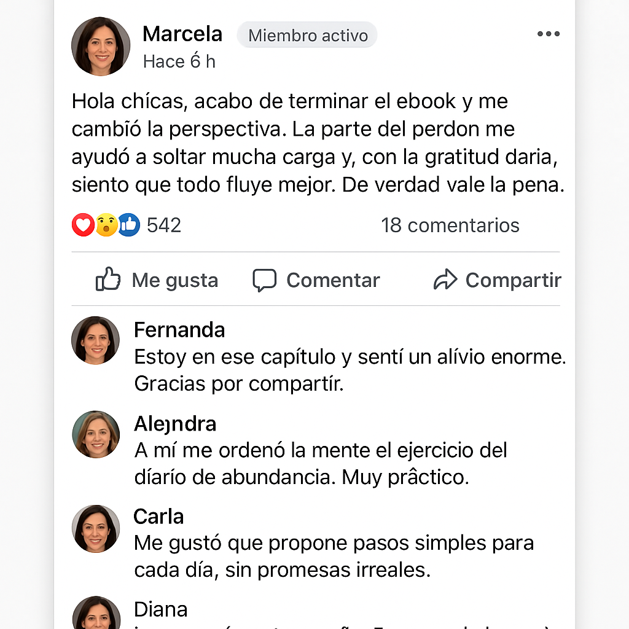This screenshot has width=629, height=629.
Task: Click the speech bubble Comentar icon
Action: [x=265, y=280]
